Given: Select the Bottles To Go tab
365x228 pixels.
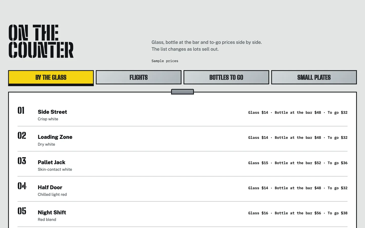Looking at the screenshot, I should (226, 77).
